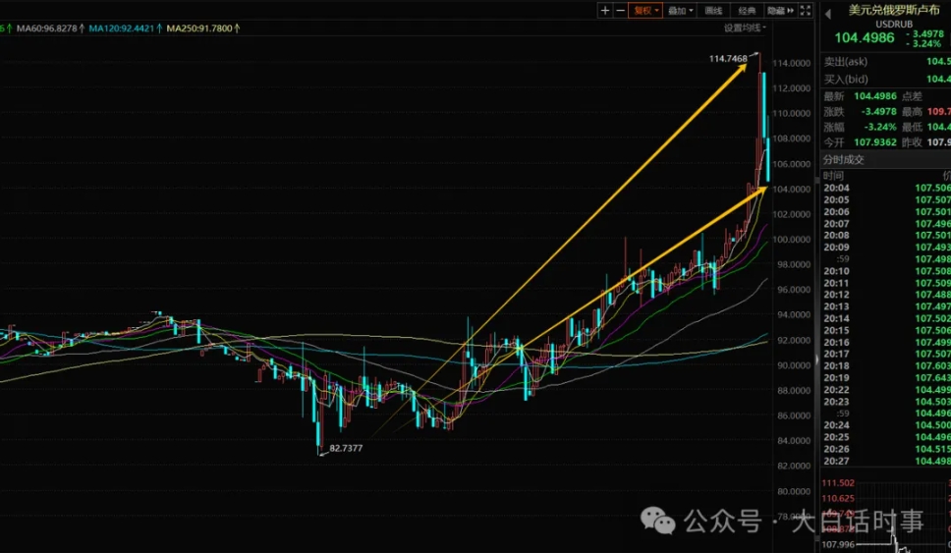This screenshot has width=951, height=553.
Task: Click the 114.7468 peak price marker
Action: (728, 59)
